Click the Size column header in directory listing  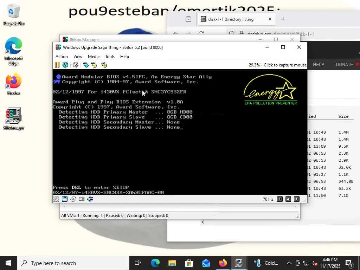pyautogui.click(x=343, y=116)
